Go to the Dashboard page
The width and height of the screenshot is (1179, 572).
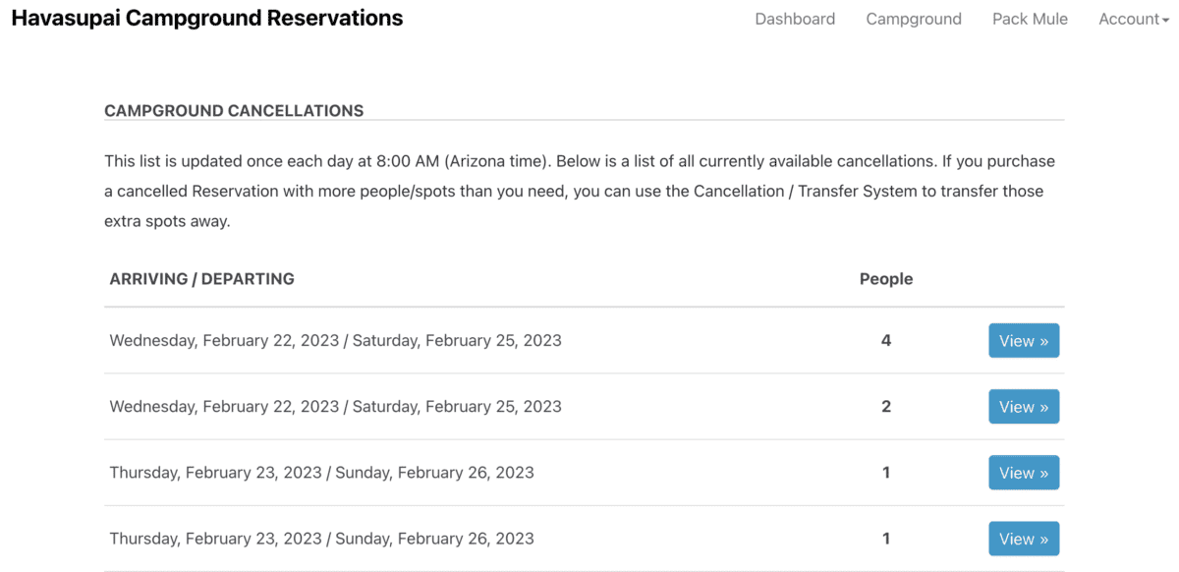click(x=795, y=19)
